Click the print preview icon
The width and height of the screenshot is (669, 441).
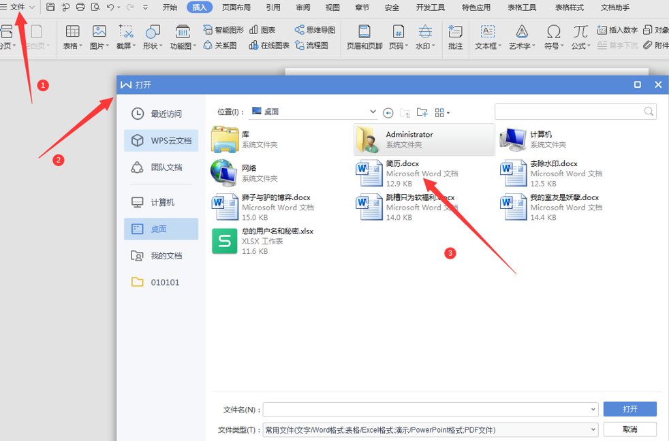[x=95, y=7]
